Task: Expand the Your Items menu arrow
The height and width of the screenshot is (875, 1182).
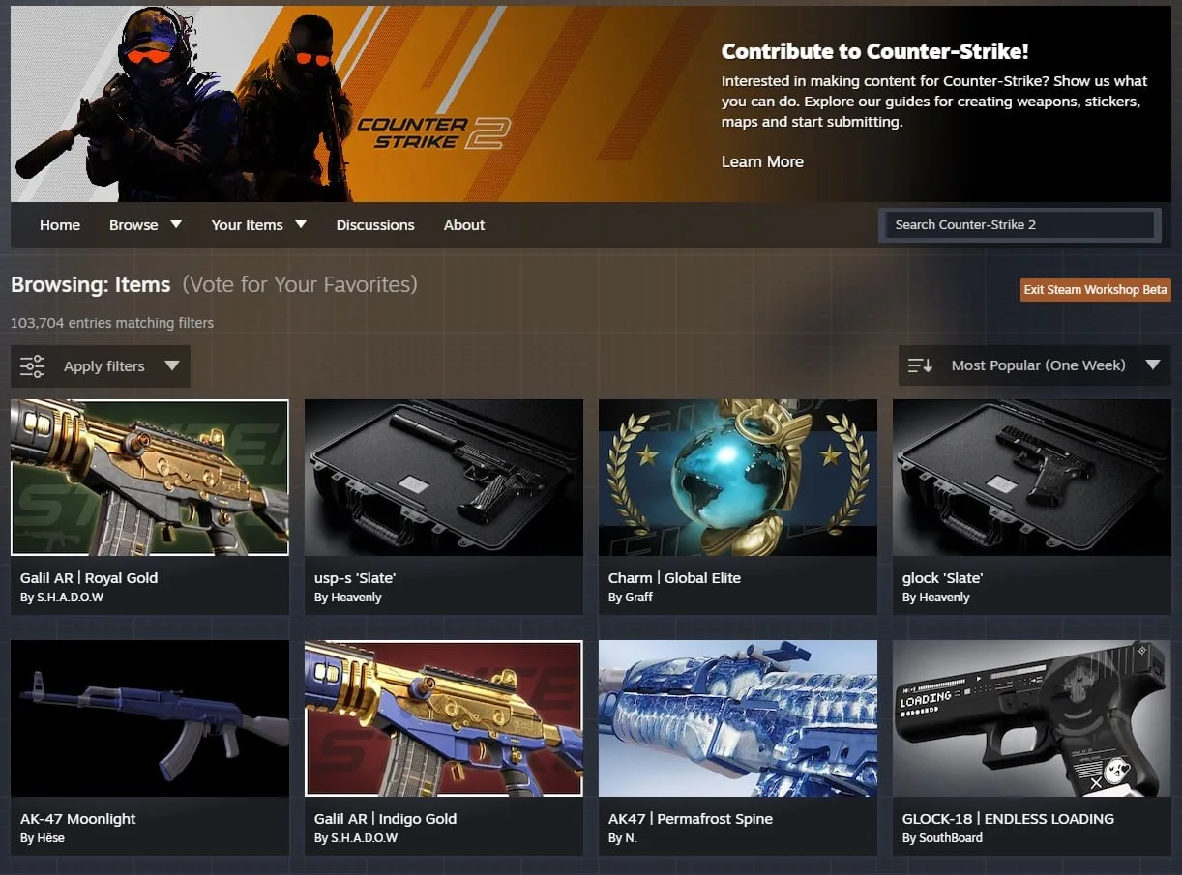Action: pos(301,224)
